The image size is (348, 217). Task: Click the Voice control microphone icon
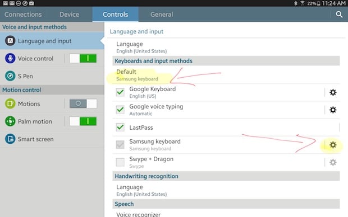click(10, 58)
